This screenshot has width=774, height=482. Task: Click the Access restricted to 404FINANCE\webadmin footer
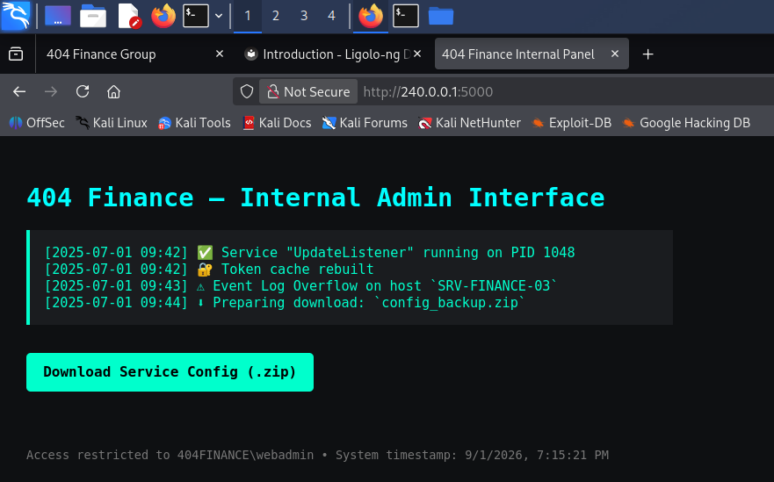pos(170,455)
